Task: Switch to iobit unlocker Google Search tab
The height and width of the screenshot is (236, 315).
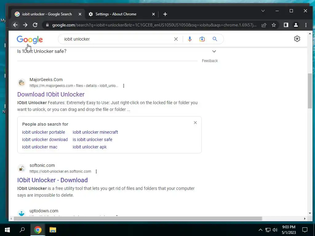Action: point(47,14)
